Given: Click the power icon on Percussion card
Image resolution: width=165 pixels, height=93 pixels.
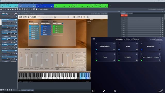Looking at the screenshot, I should coord(137,54).
